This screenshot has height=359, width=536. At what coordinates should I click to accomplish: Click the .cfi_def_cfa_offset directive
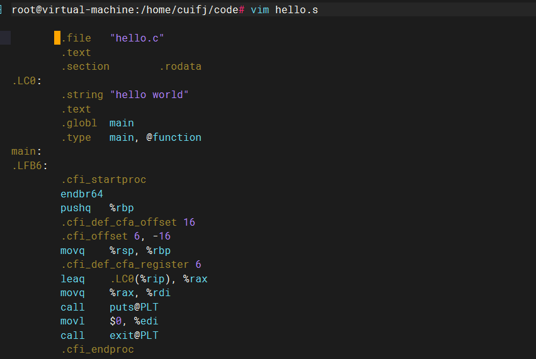pos(119,223)
